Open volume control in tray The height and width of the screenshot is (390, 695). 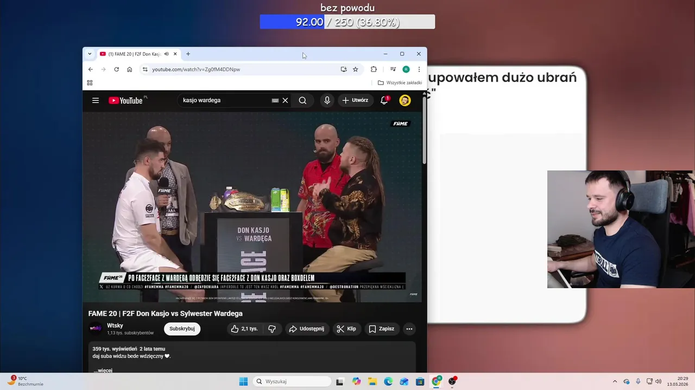click(658, 381)
